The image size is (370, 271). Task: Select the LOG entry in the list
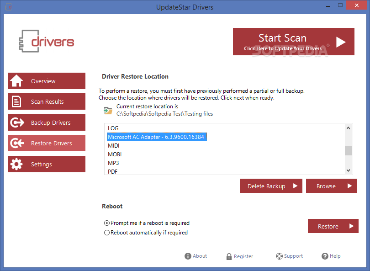tap(113, 128)
